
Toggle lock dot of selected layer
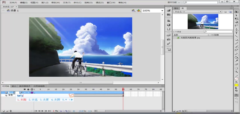[x=28, y=93]
